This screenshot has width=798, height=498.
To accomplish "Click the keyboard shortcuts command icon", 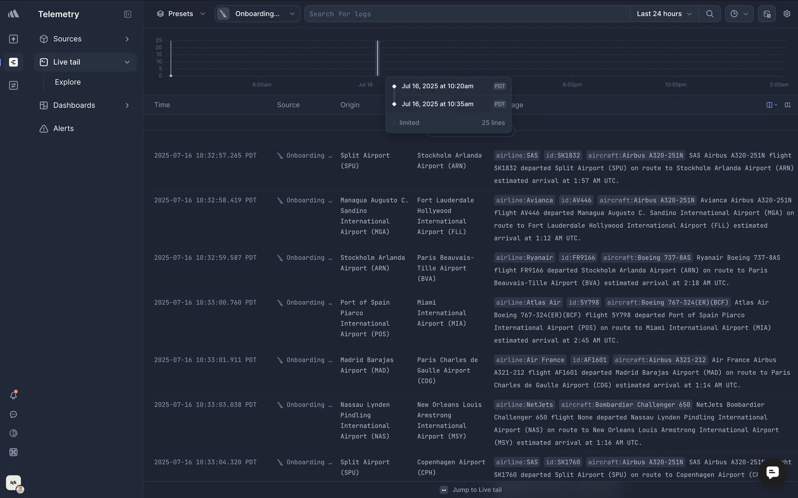I will pyautogui.click(x=13, y=452).
